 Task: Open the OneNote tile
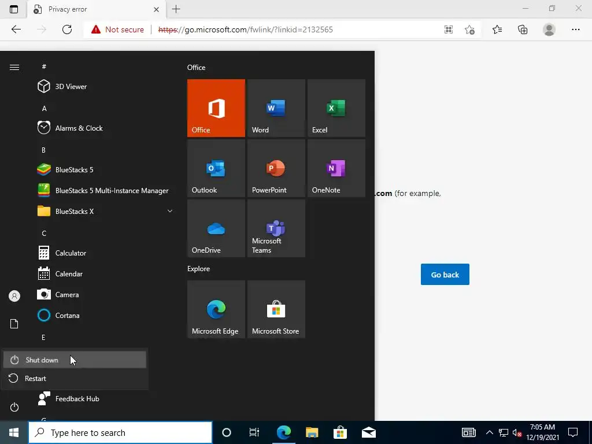click(336, 168)
